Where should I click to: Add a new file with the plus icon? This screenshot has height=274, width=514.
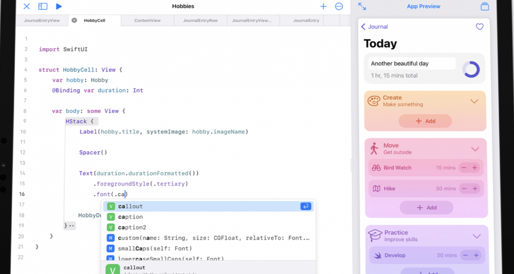point(323,6)
